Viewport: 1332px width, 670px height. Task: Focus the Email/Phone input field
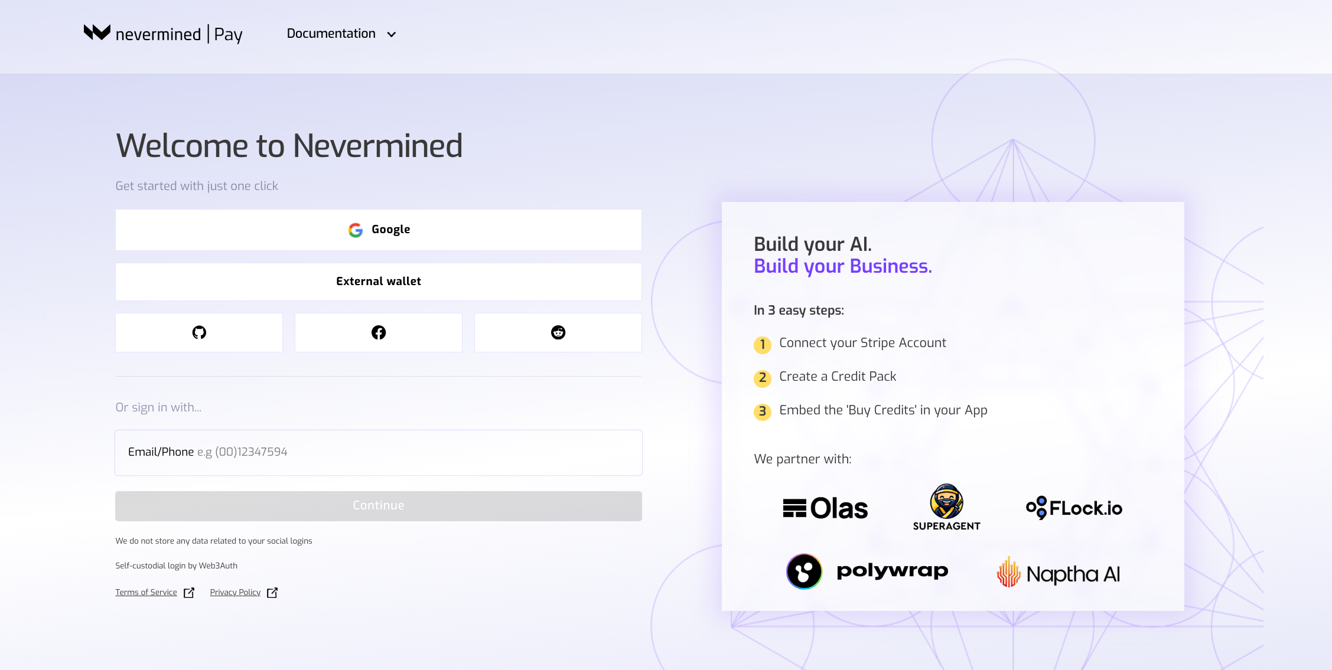pos(379,452)
